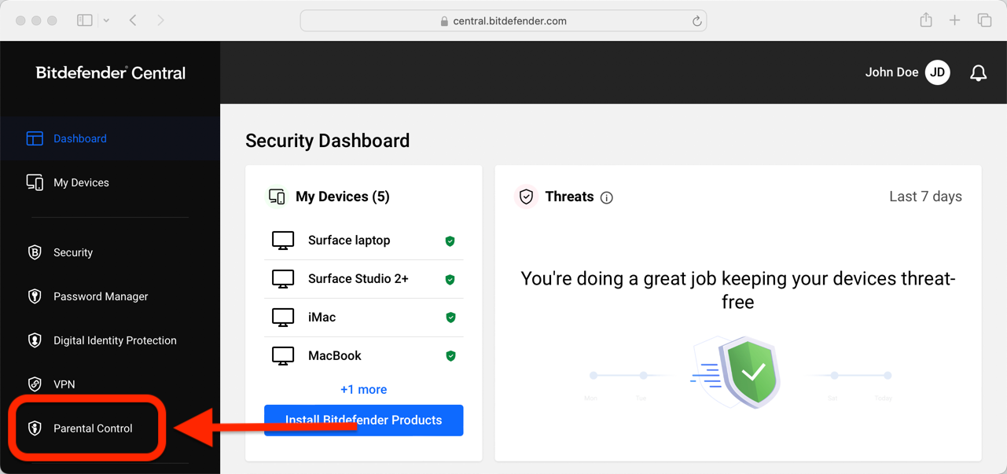
Task: Select the Security icon in the sidebar
Action: tap(35, 252)
